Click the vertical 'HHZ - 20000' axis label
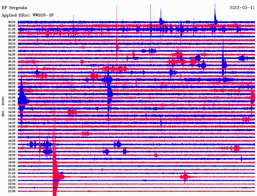This screenshot has height=196, width=257. point(3,107)
